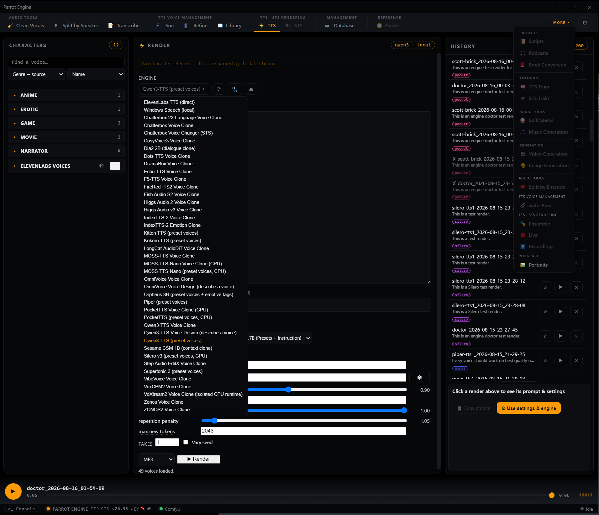The height and width of the screenshot is (515, 599).
Task: Open the settings gear icon in the top bar
Action: (585, 23)
